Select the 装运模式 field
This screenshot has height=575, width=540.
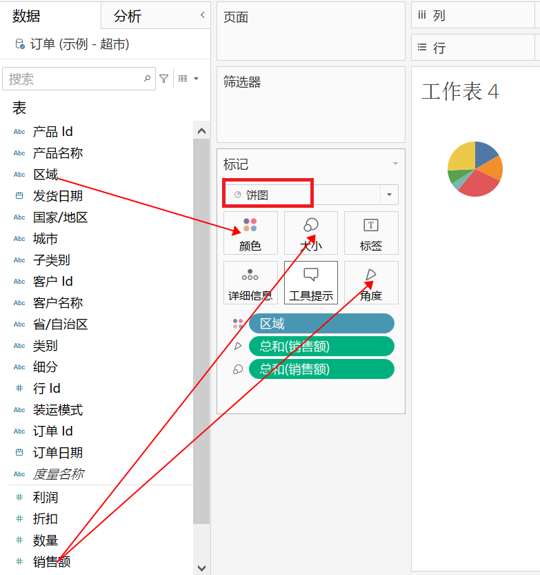(x=58, y=409)
